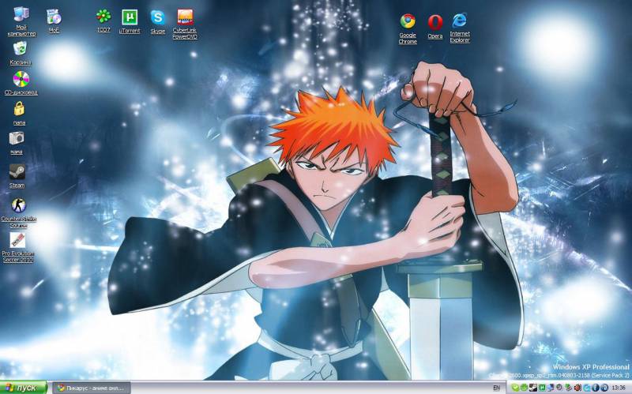
Task: Select the Steam desktop shortcut
Action: point(17,176)
